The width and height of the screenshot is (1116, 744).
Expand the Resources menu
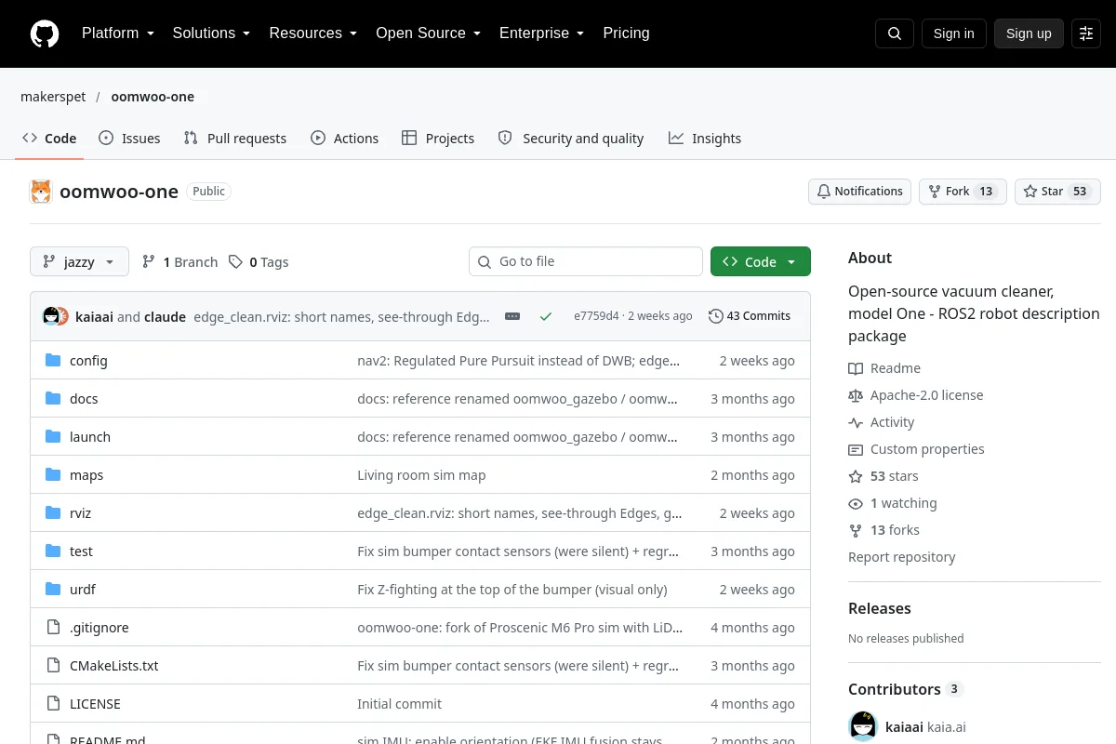(x=312, y=33)
